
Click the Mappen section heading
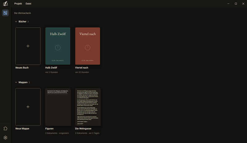click(x=23, y=82)
